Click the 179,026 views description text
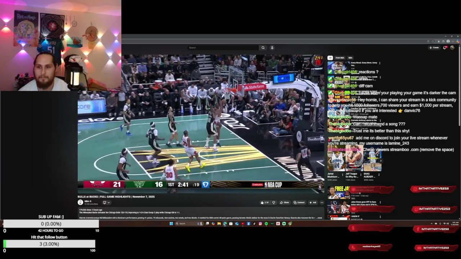This screenshot has width=461, height=259. click(x=90, y=210)
